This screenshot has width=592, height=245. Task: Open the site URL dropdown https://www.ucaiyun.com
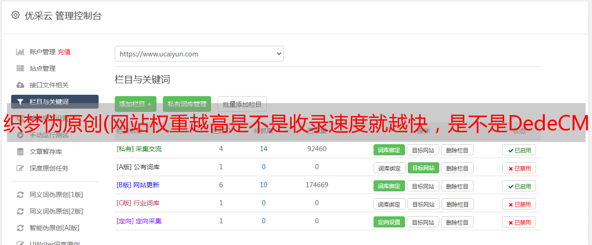click(199, 54)
